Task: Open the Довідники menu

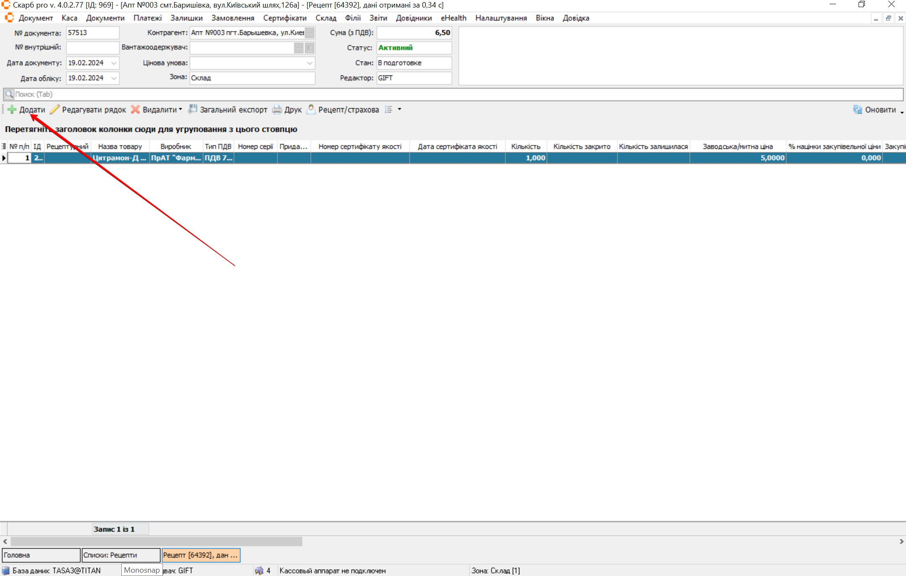Action: click(x=414, y=18)
